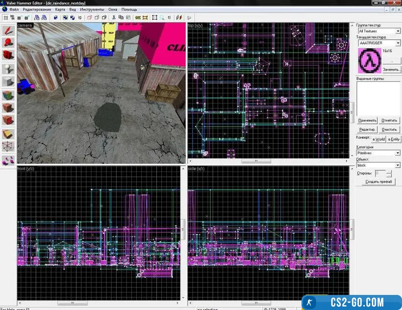The width and height of the screenshot is (402, 310).
Task: Open the All Textures group dropdown
Action: (397, 31)
